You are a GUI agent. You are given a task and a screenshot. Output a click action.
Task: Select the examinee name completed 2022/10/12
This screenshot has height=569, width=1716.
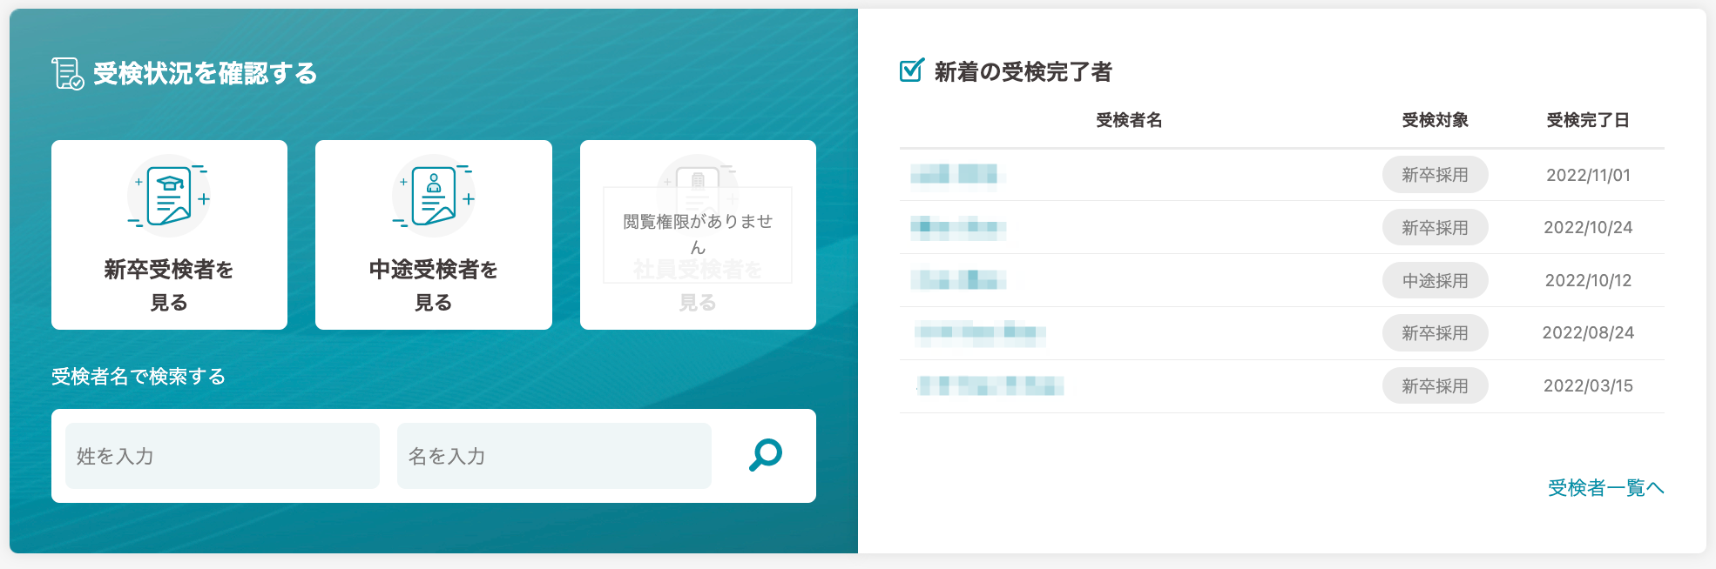[958, 280]
